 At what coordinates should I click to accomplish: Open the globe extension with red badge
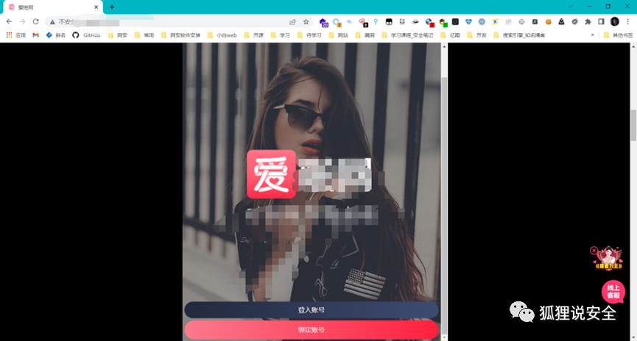429,22
